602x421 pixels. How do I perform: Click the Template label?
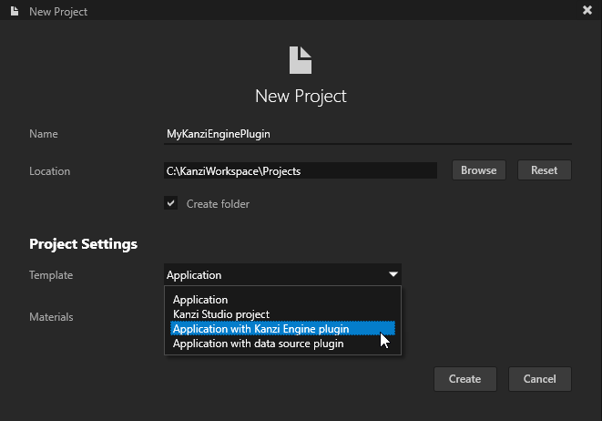[x=51, y=274]
